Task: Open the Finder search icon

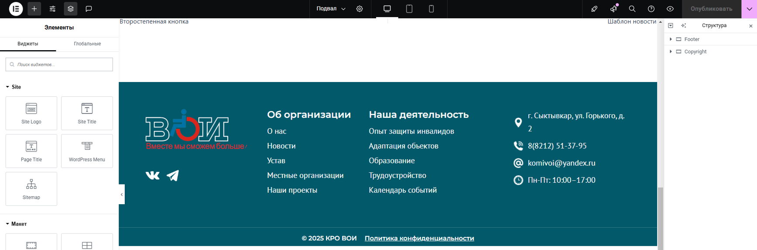Action: point(632,9)
